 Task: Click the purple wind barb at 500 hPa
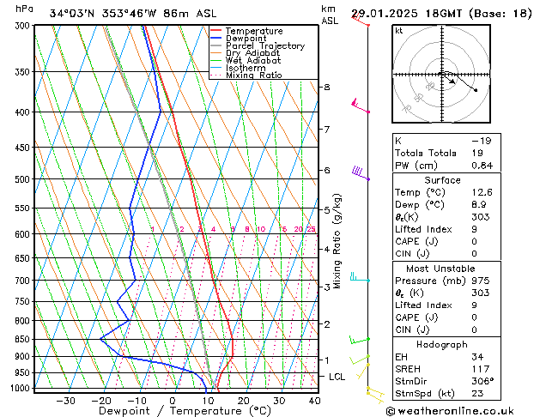[x=361, y=173]
